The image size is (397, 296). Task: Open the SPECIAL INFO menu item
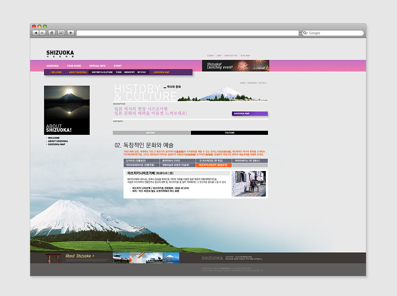pos(98,65)
